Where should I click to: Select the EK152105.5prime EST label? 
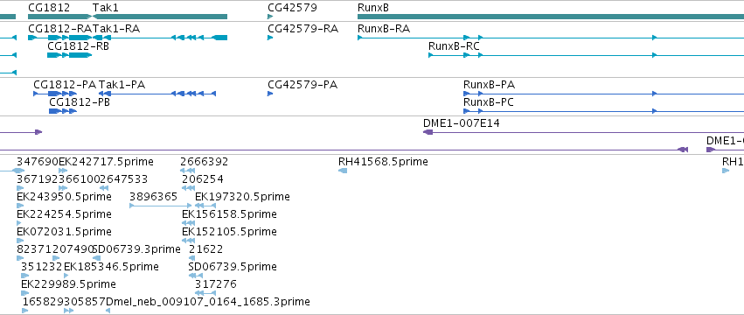(x=229, y=232)
